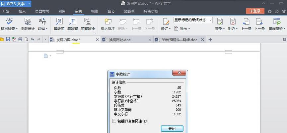The width and height of the screenshot is (287, 133).
Task: Go to next comment 下一条
Action: point(150,24)
